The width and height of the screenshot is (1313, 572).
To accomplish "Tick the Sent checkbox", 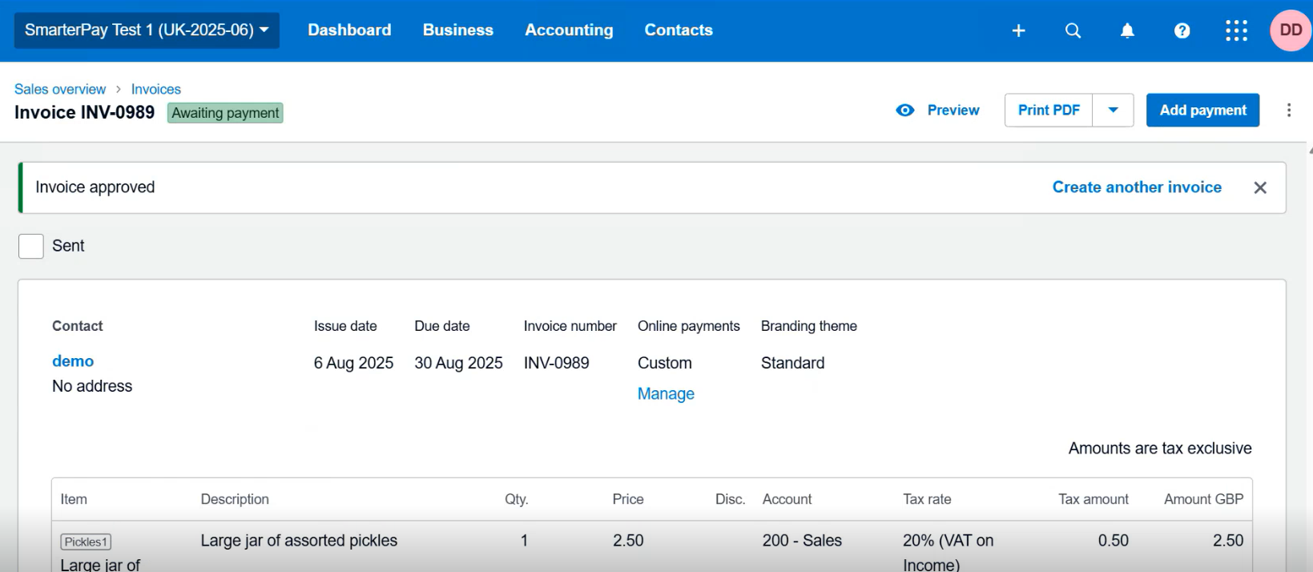I will (x=30, y=246).
